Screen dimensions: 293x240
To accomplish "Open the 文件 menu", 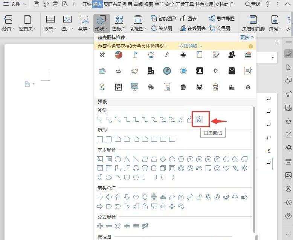I will [x=15, y=4].
